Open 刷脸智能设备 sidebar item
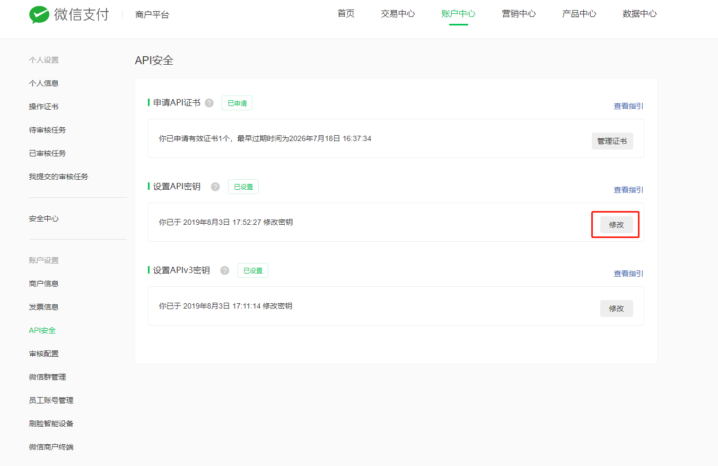 [51, 424]
